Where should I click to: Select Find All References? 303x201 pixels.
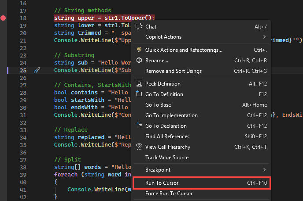pos(167,136)
